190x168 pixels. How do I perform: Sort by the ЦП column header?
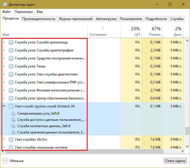pyautogui.click(x=131, y=32)
